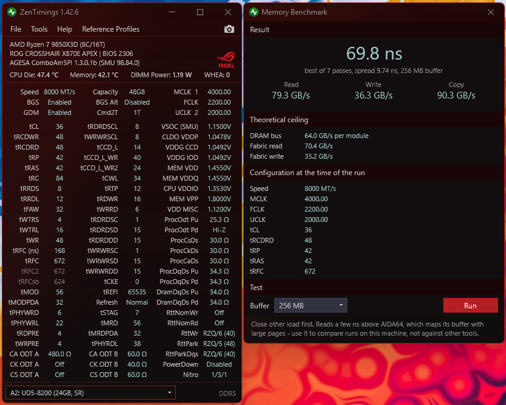Click the FCLK 2200.00 value in ZenTimings
Viewport: 506px width, 405px height.
pyautogui.click(x=219, y=102)
